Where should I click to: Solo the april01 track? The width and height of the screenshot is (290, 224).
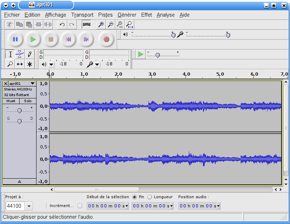(x=28, y=101)
